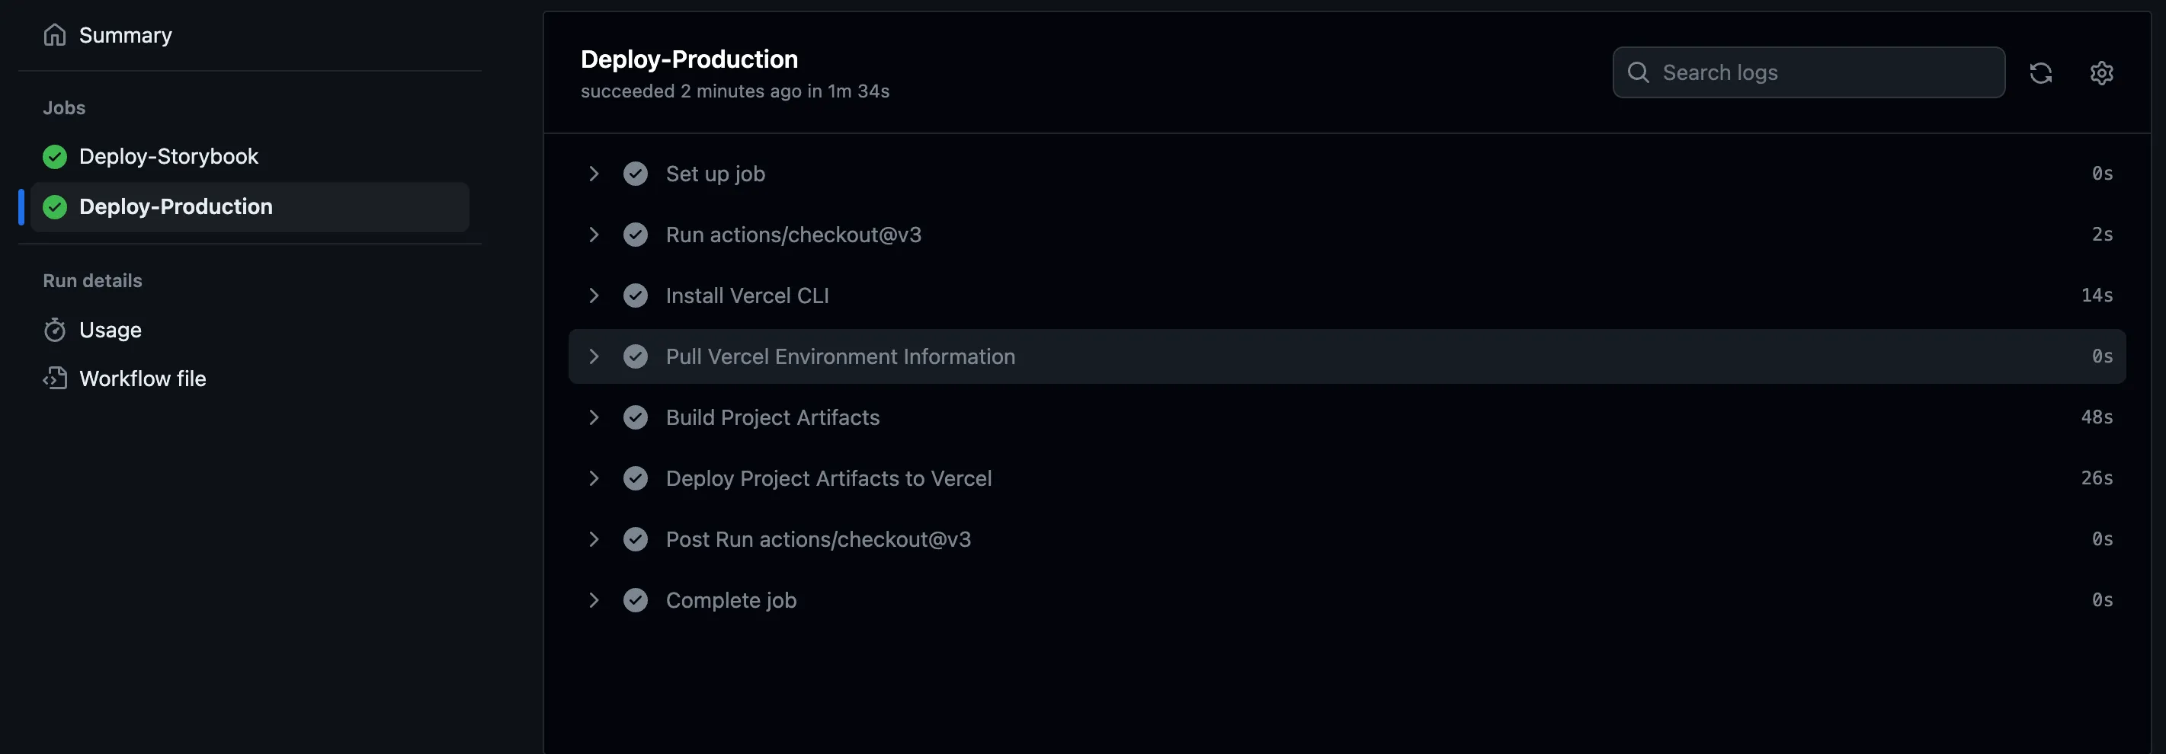Click the Set up job checkmark status
Viewport: 2166px width, 754px height.
636,174
